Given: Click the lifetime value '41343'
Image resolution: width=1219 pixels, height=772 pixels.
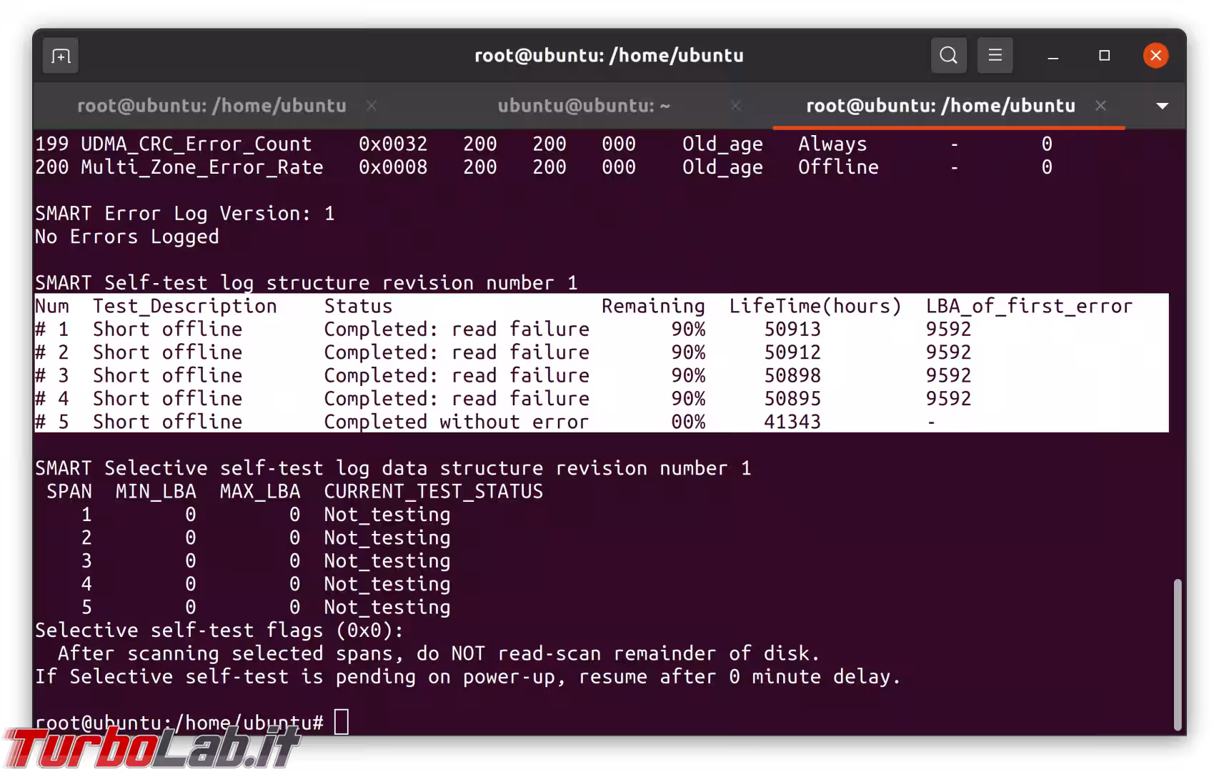Looking at the screenshot, I should pos(792,422).
